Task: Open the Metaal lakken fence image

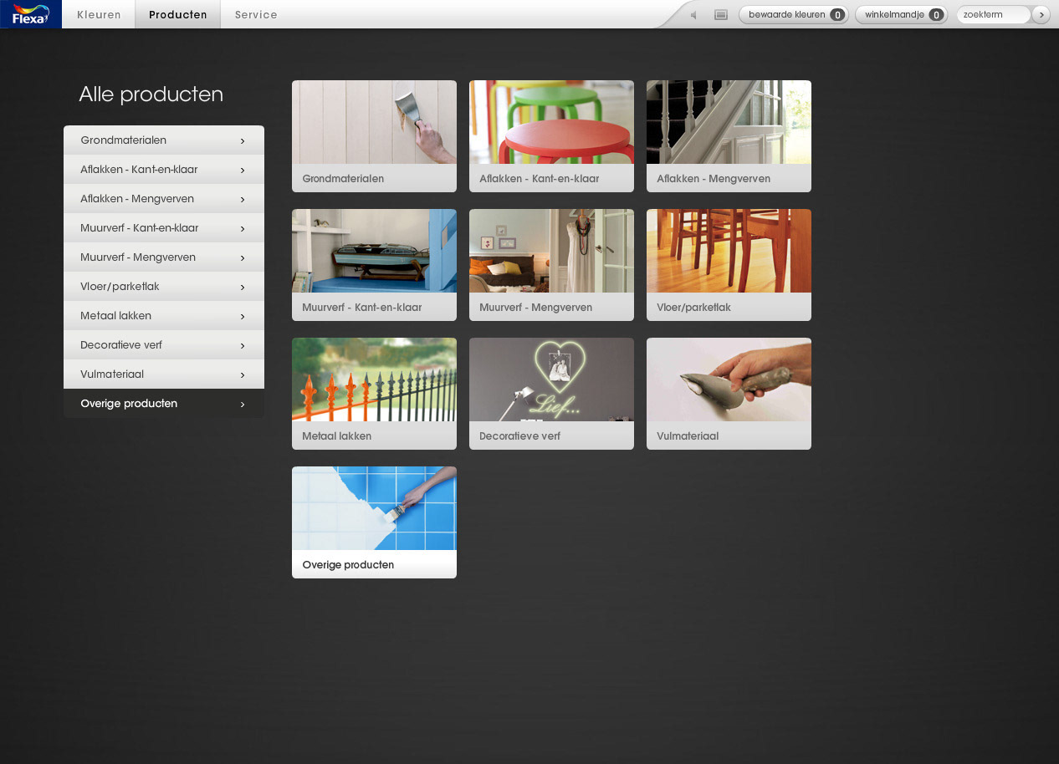Action: click(x=374, y=379)
